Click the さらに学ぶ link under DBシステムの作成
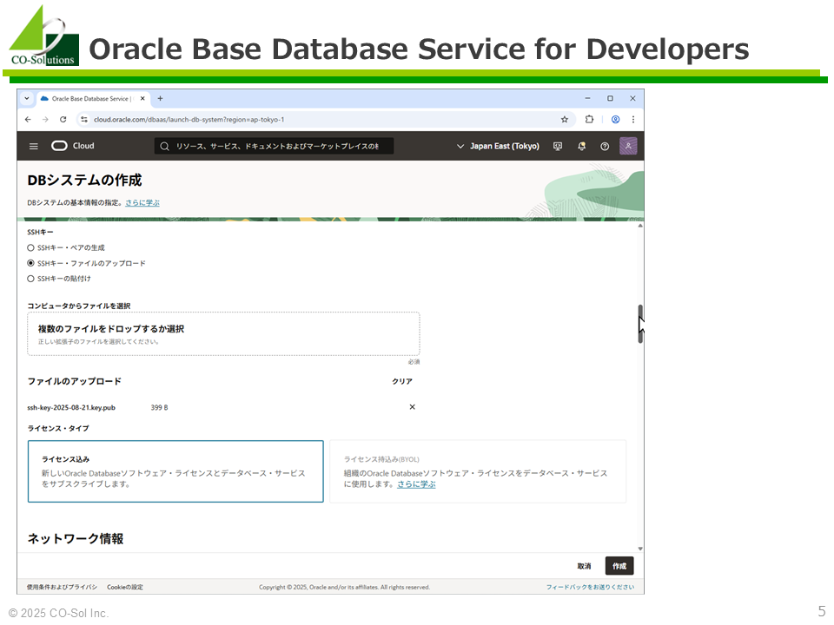This screenshot has width=834, height=625. [x=142, y=202]
